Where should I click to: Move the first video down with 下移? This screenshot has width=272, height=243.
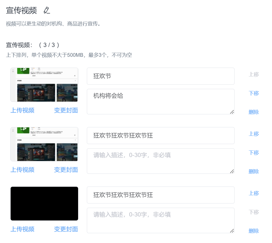254,93
